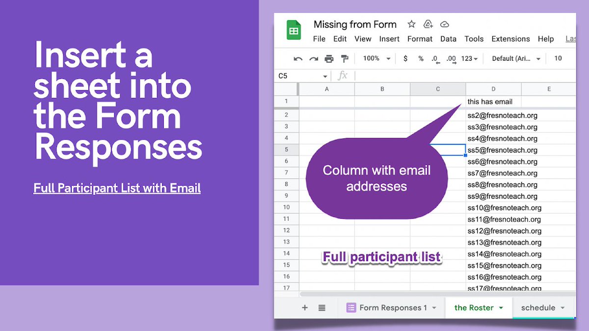
Task: Follow the Full Participant List with Email link
Action: coord(117,188)
